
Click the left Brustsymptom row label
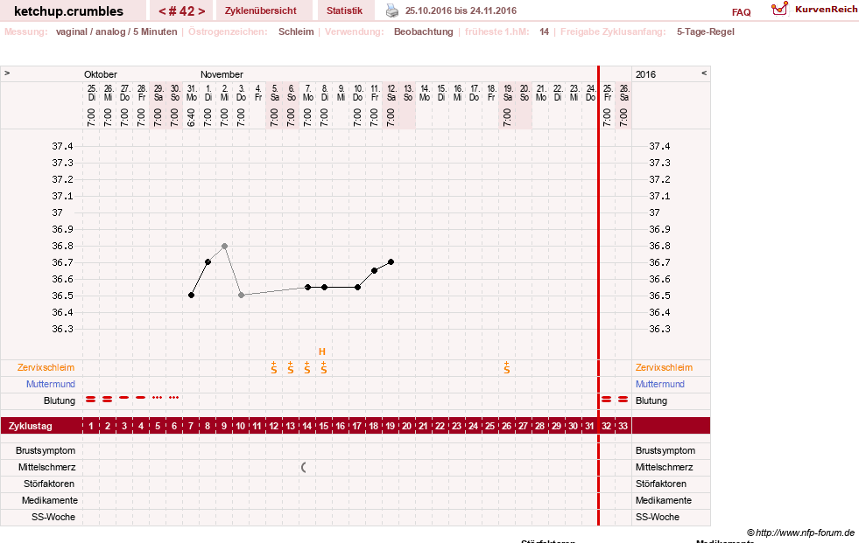pyautogui.click(x=46, y=450)
